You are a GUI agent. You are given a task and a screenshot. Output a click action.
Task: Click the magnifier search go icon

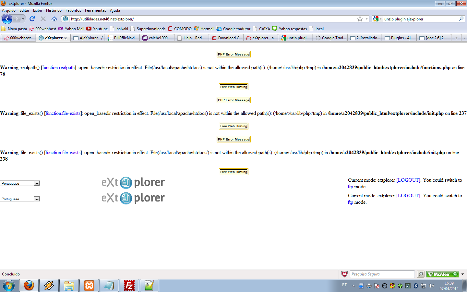coord(461,19)
